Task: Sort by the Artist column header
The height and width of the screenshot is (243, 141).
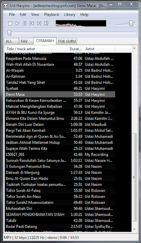Action: tap(99, 49)
